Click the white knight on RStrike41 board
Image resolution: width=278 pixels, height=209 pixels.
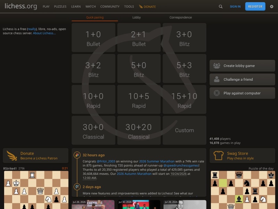coord(48,199)
